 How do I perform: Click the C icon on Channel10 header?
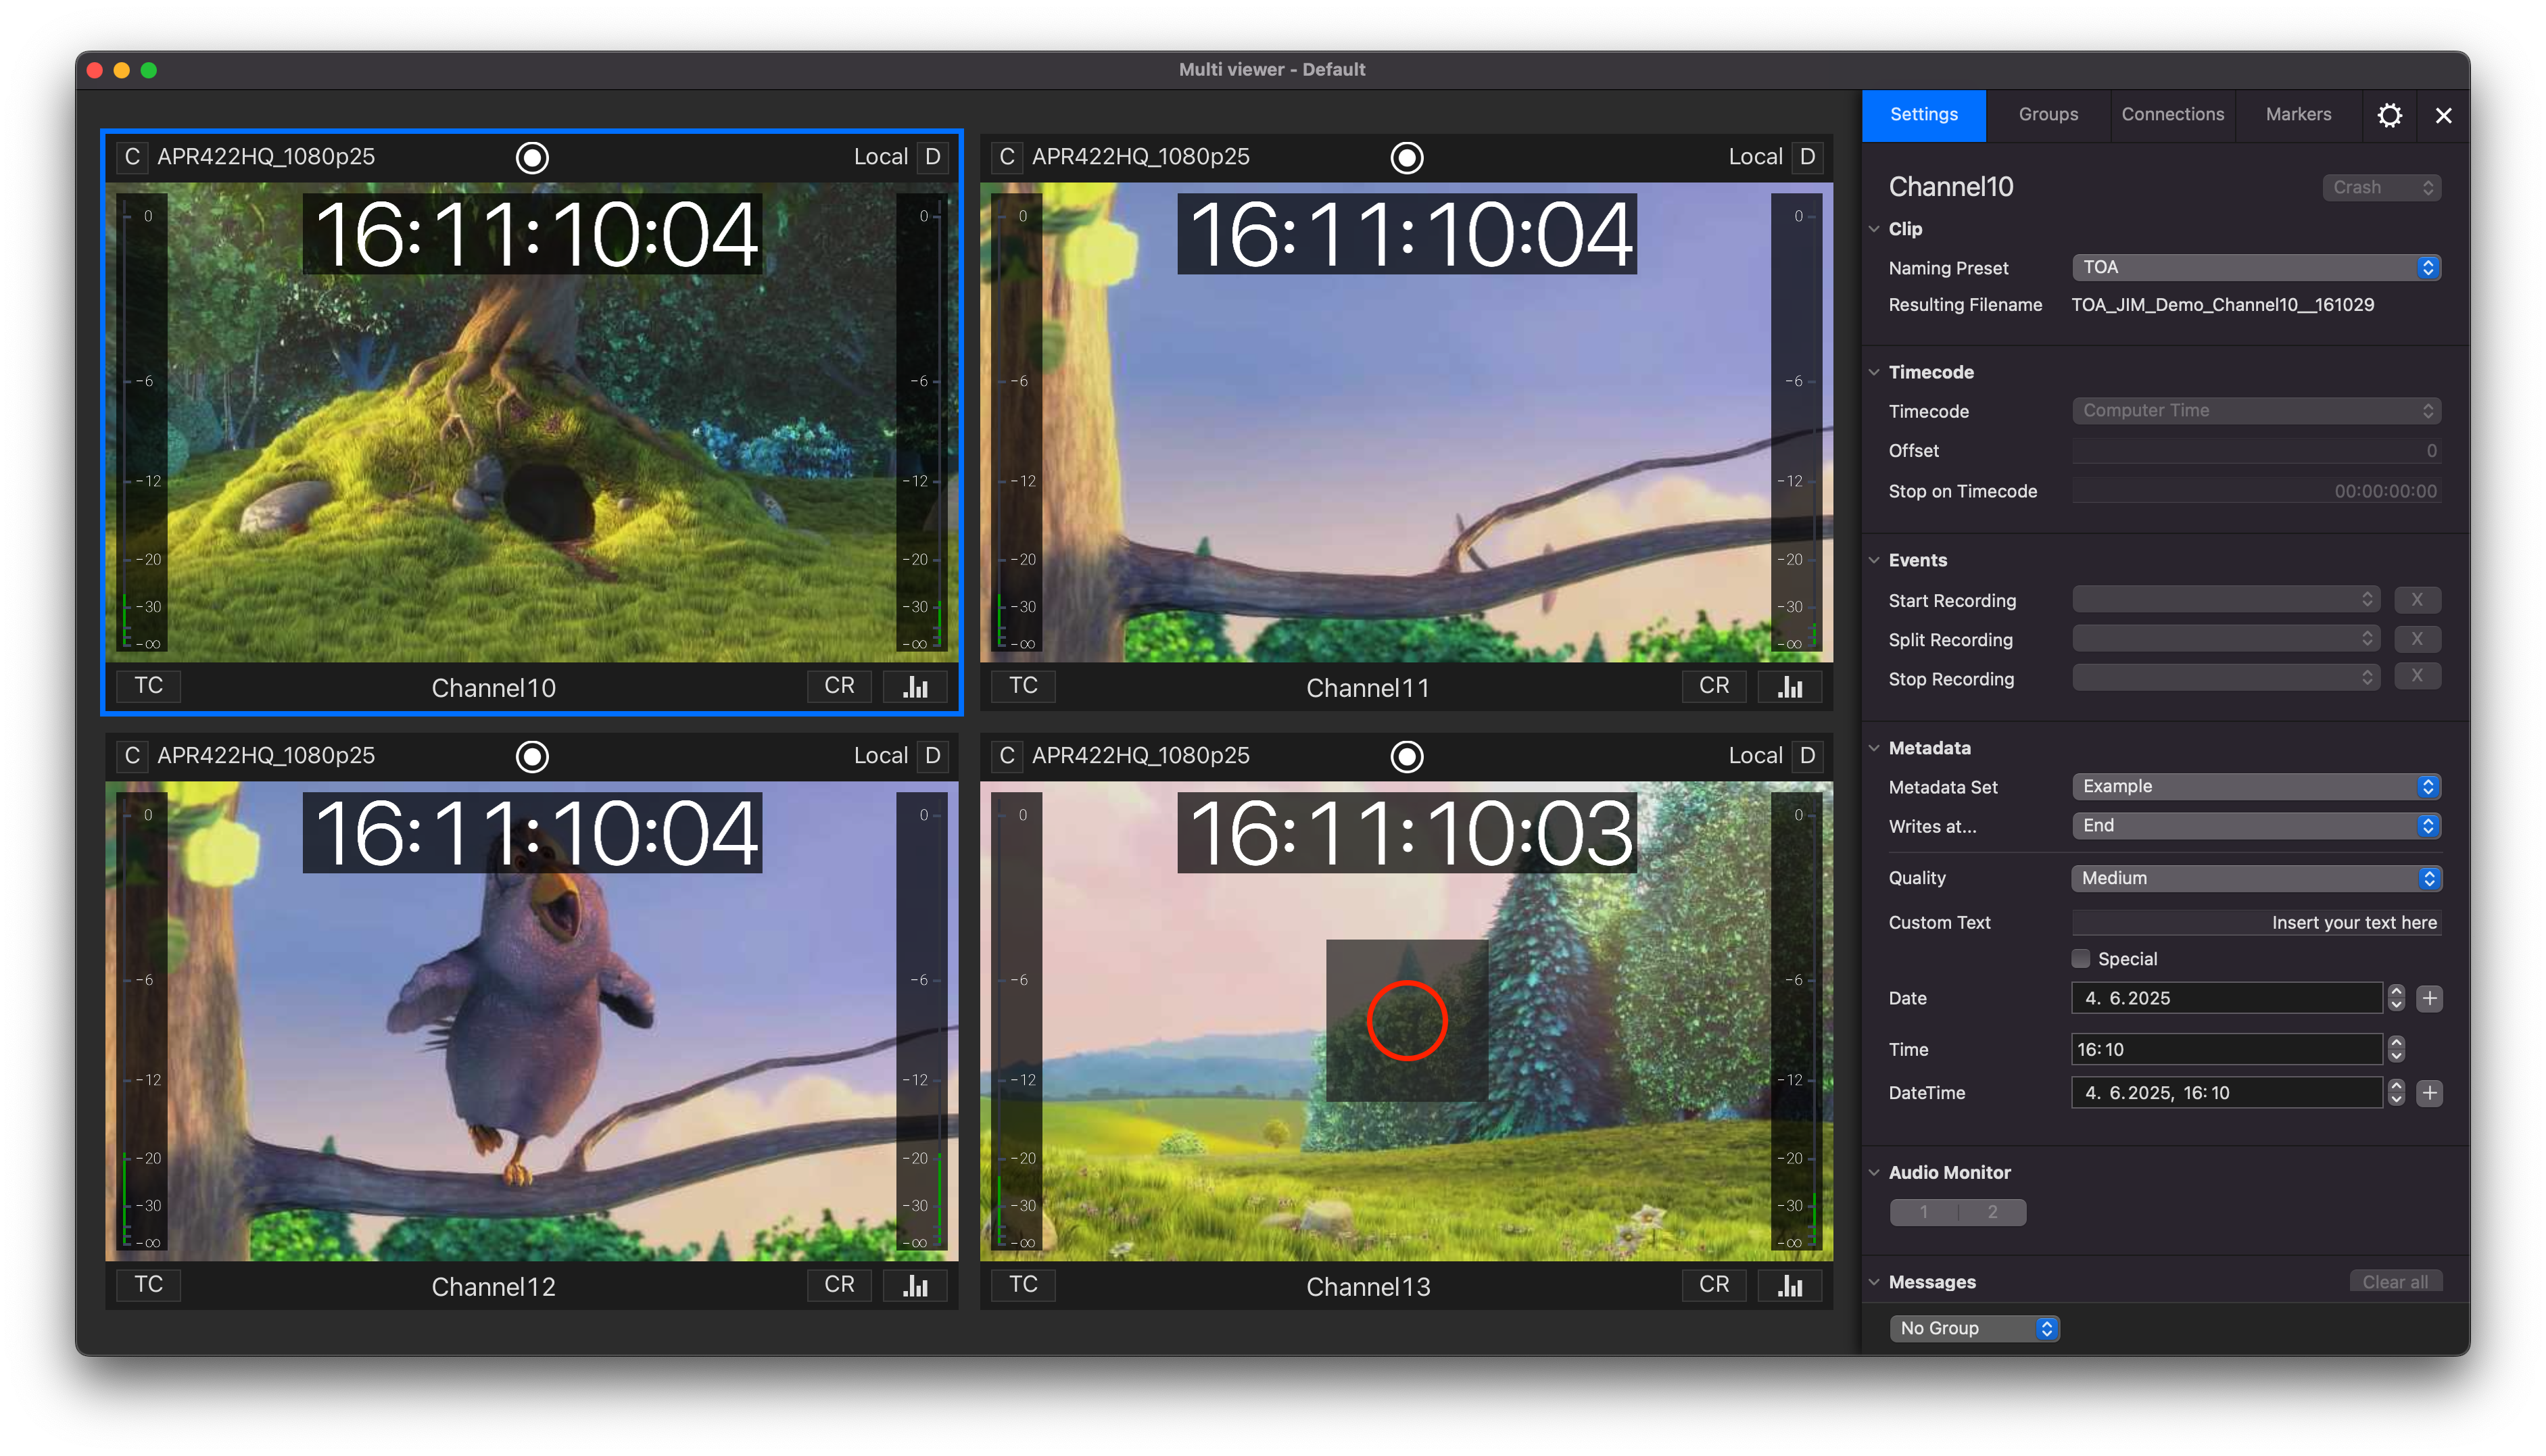[x=132, y=157]
